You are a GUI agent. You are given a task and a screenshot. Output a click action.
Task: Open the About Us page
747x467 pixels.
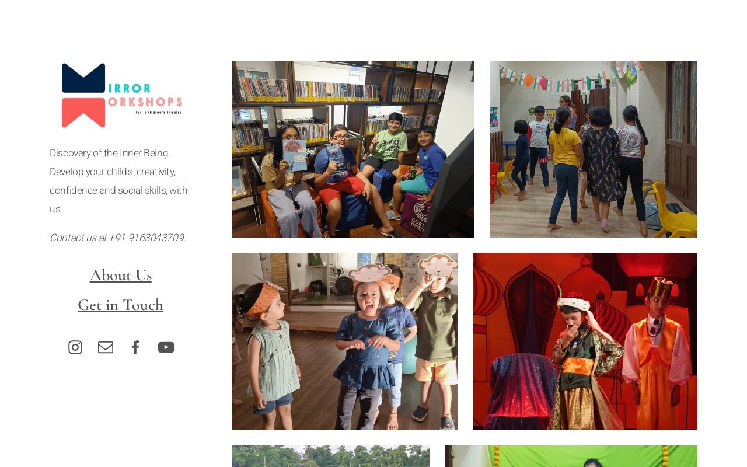[121, 275]
